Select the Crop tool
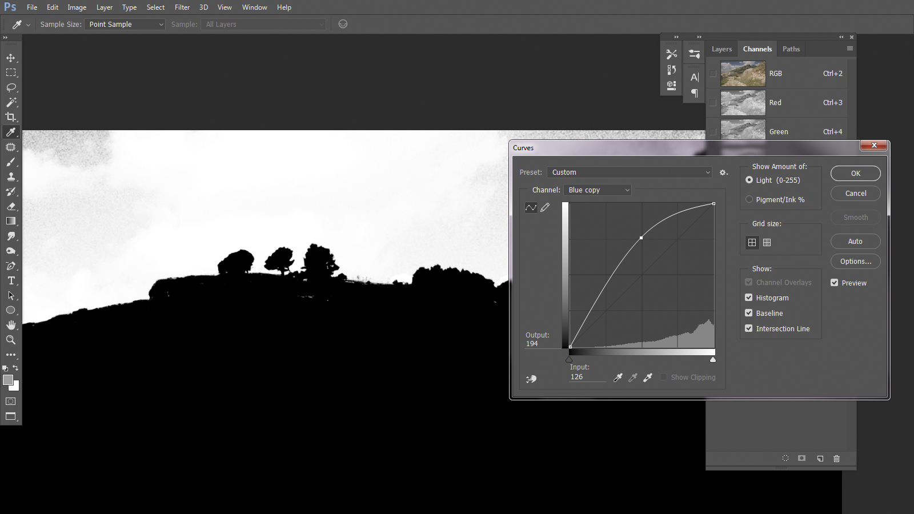This screenshot has height=514, width=914. coord(11,117)
